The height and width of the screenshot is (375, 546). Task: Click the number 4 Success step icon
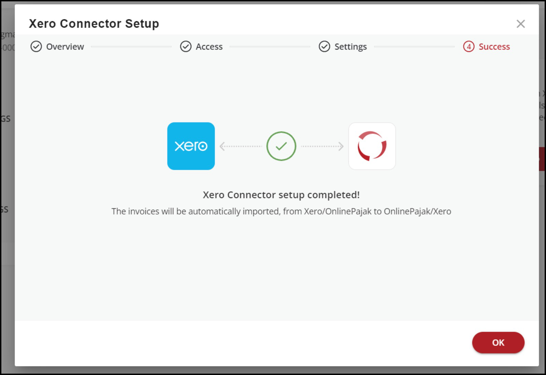pyautogui.click(x=469, y=46)
